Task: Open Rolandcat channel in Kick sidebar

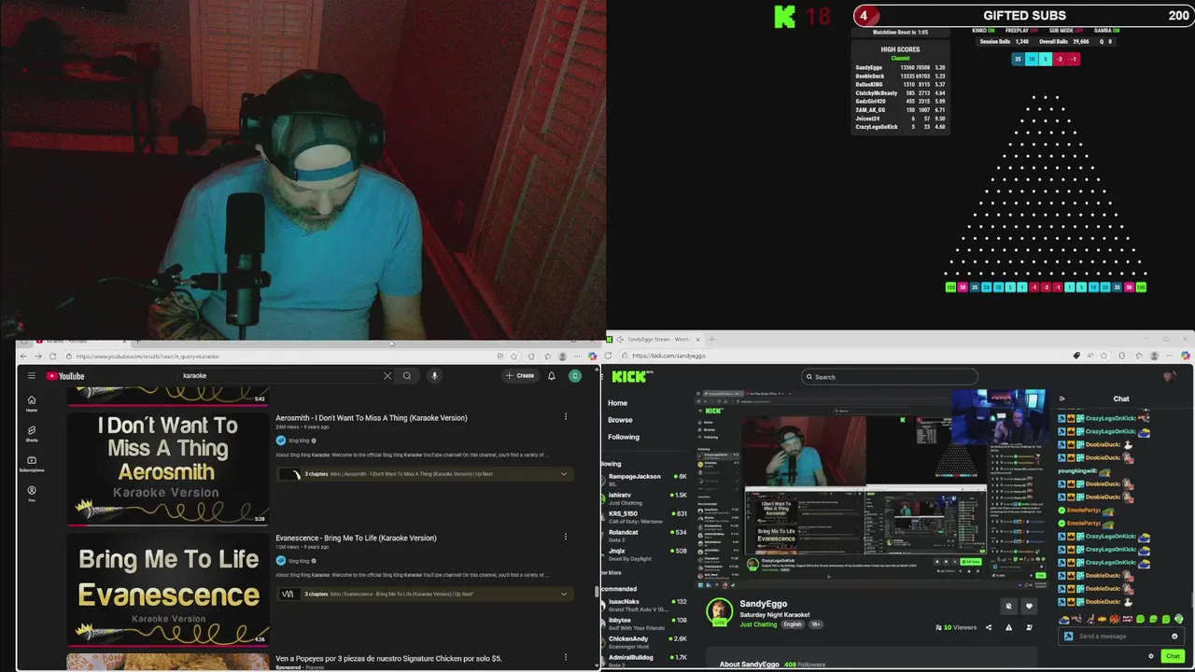Action: (x=647, y=536)
